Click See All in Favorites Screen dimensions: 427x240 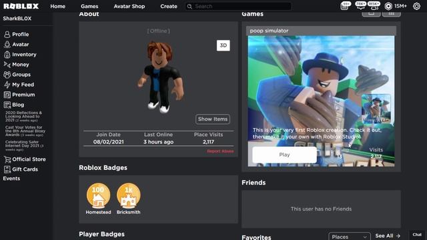[388, 236]
